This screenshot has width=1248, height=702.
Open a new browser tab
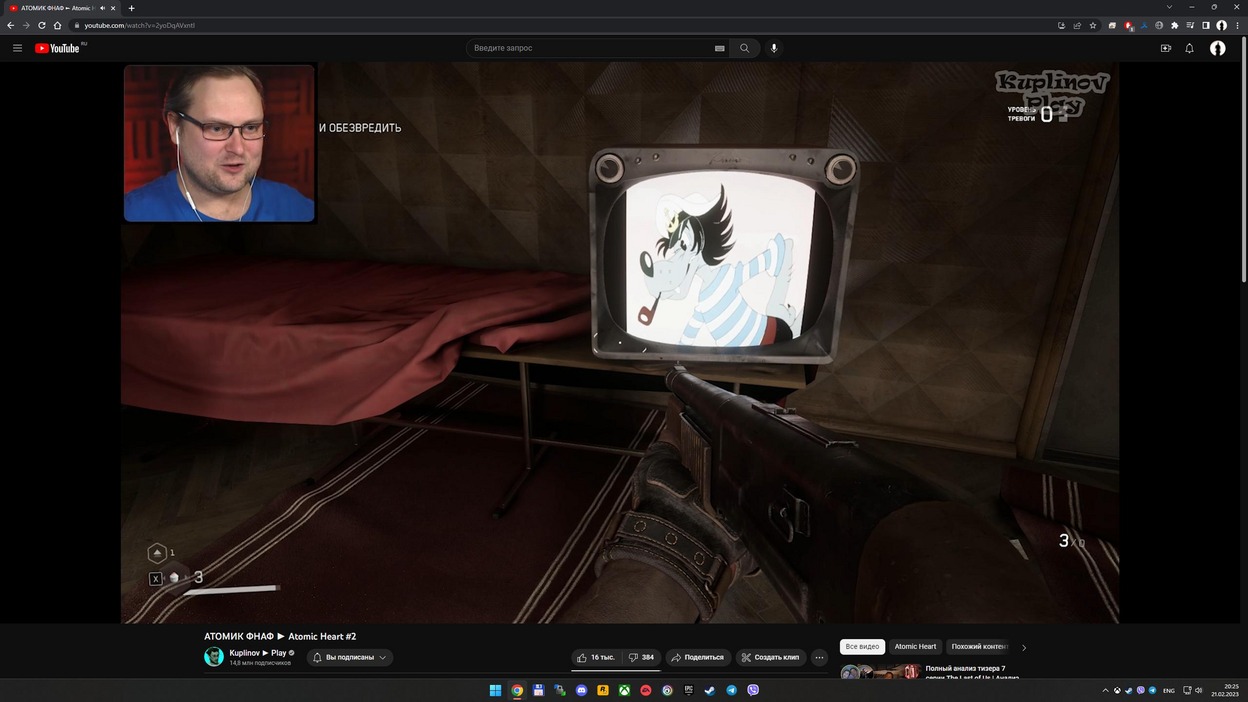[132, 8]
